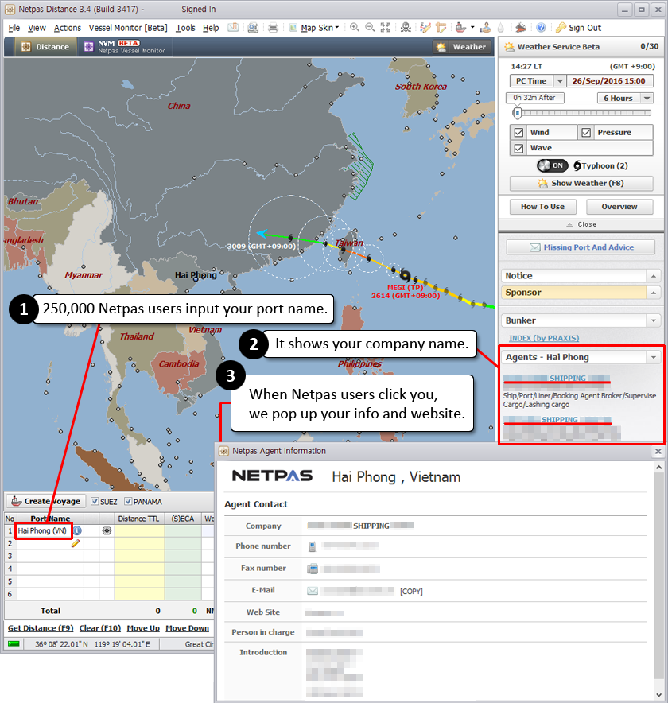Open the Actions menu
The height and width of the screenshot is (703, 668).
click(x=68, y=28)
